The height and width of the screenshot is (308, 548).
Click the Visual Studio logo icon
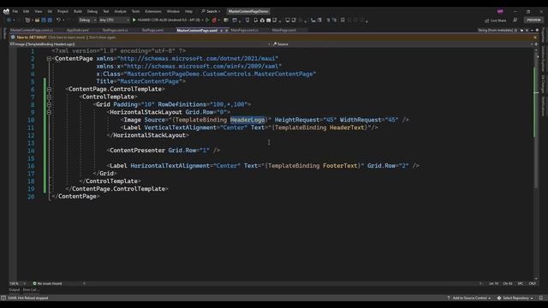[x=6, y=11]
